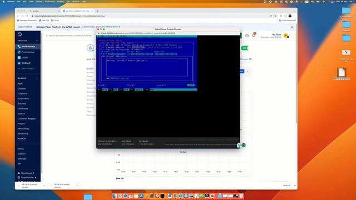Open the Cloud project
The height and width of the screenshot is (200, 356).
(x=24, y=58)
